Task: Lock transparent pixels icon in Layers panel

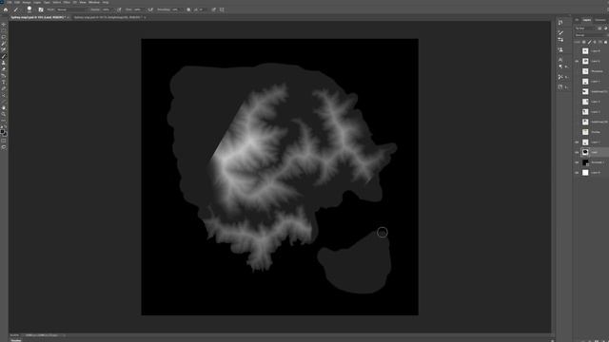Action: click(583, 42)
